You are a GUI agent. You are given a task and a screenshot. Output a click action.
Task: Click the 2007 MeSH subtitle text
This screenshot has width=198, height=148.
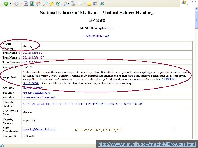pyautogui.click(x=97, y=21)
